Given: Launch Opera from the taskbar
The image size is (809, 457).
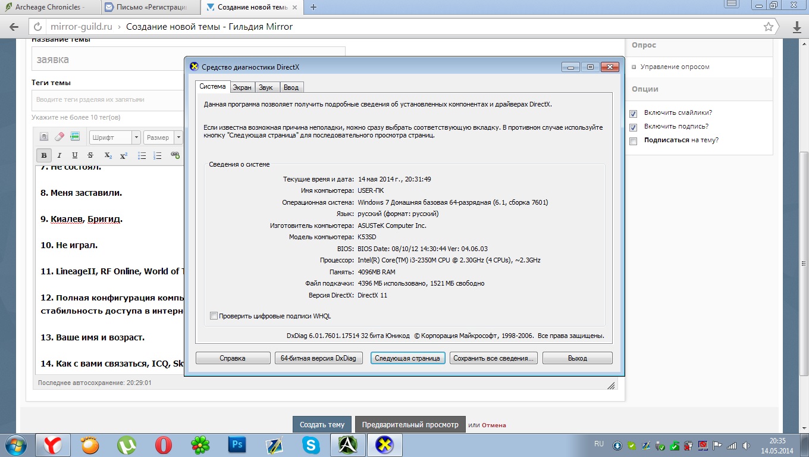Looking at the screenshot, I should tap(164, 445).
